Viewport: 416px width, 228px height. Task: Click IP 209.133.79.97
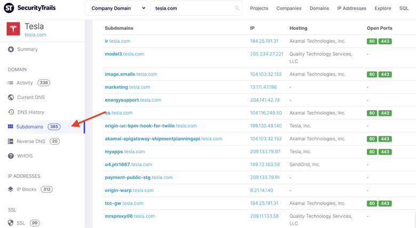(x=265, y=152)
